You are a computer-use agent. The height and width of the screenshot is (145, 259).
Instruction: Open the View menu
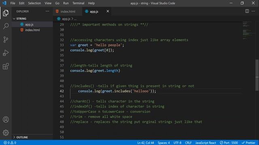tap(48, 3)
